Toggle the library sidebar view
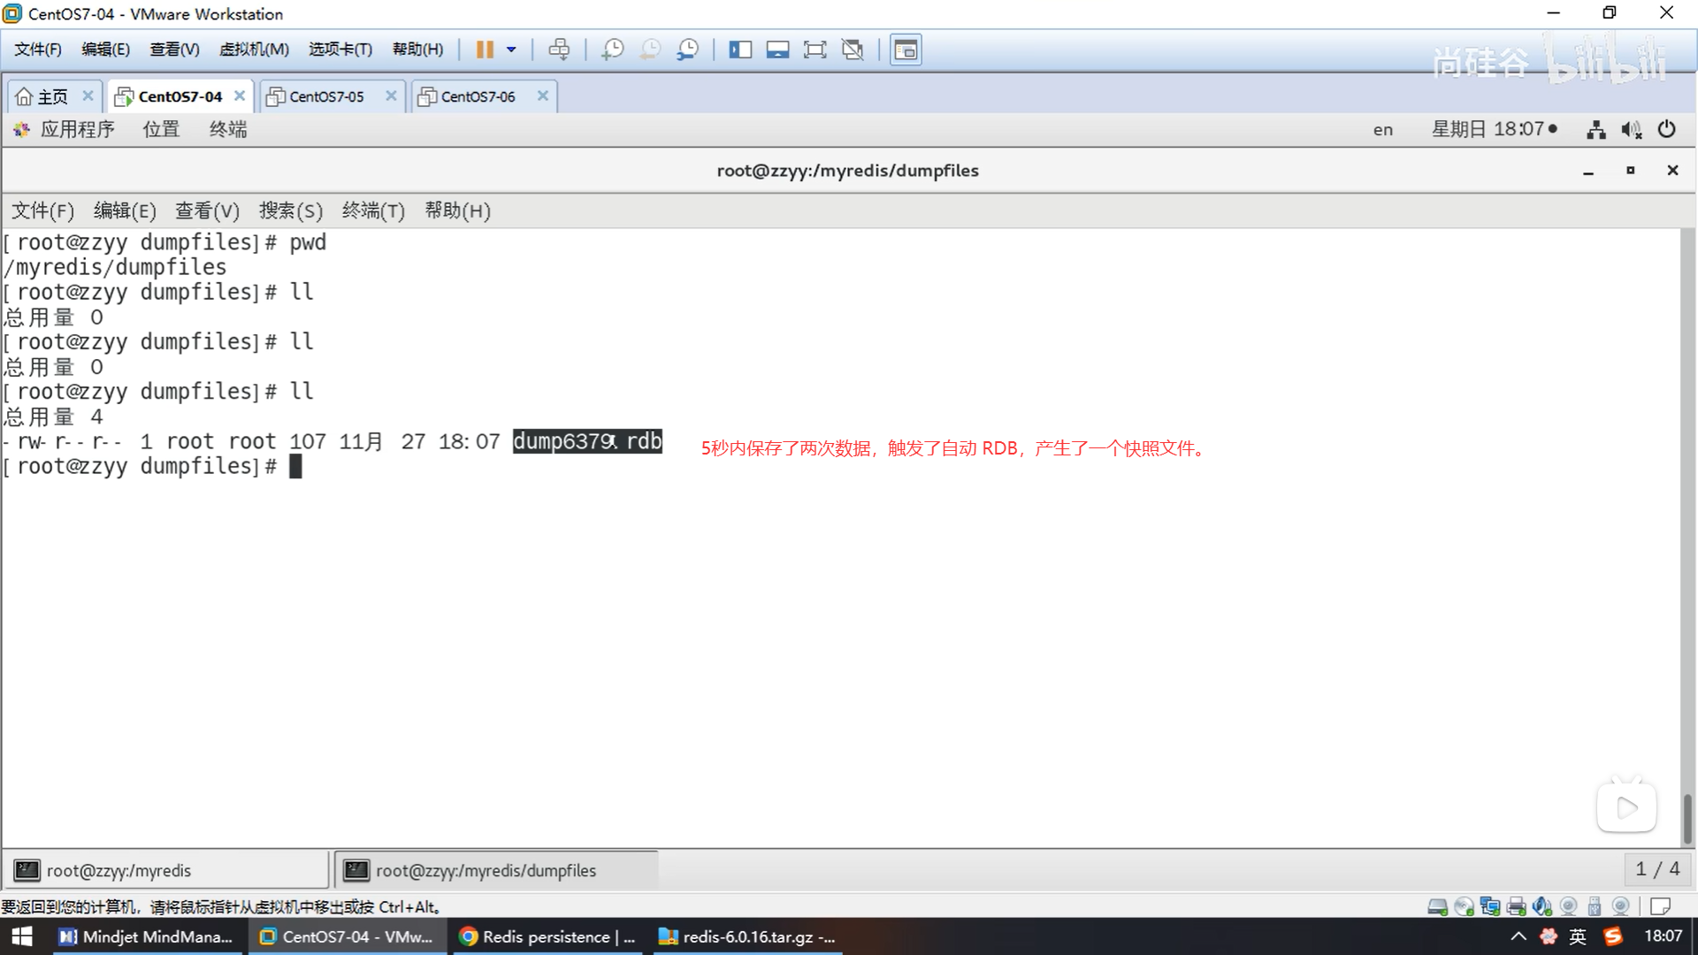This screenshot has width=1698, height=955. point(740,50)
